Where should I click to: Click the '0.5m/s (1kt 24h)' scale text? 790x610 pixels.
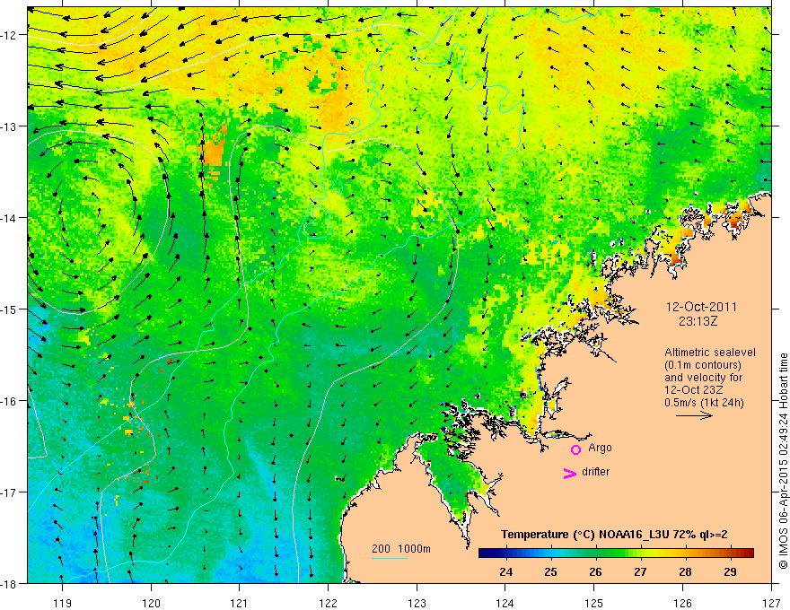704,403
